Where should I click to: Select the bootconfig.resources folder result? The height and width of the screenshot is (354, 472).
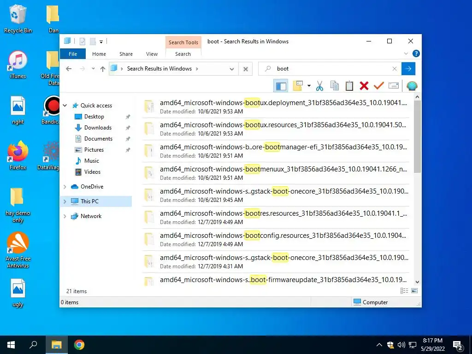point(276,240)
